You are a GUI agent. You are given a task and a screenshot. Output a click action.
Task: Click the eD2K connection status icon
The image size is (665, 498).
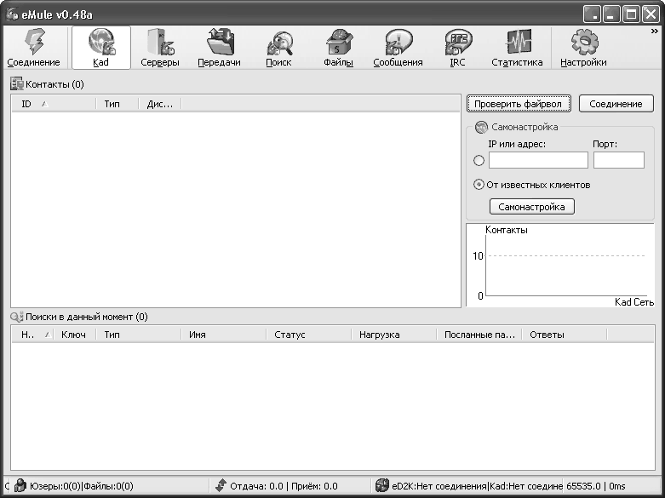click(x=382, y=485)
